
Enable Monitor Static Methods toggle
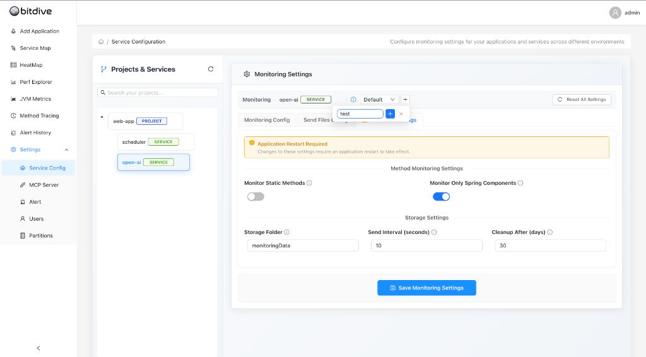point(255,197)
